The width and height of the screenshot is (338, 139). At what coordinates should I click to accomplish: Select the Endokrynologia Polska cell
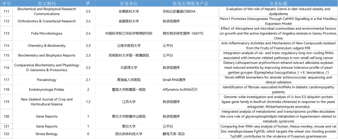[x=47, y=90]
